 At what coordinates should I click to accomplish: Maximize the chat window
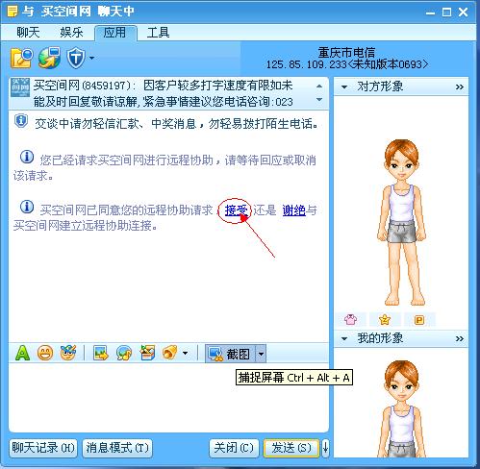pyautogui.click(x=446, y=12)
